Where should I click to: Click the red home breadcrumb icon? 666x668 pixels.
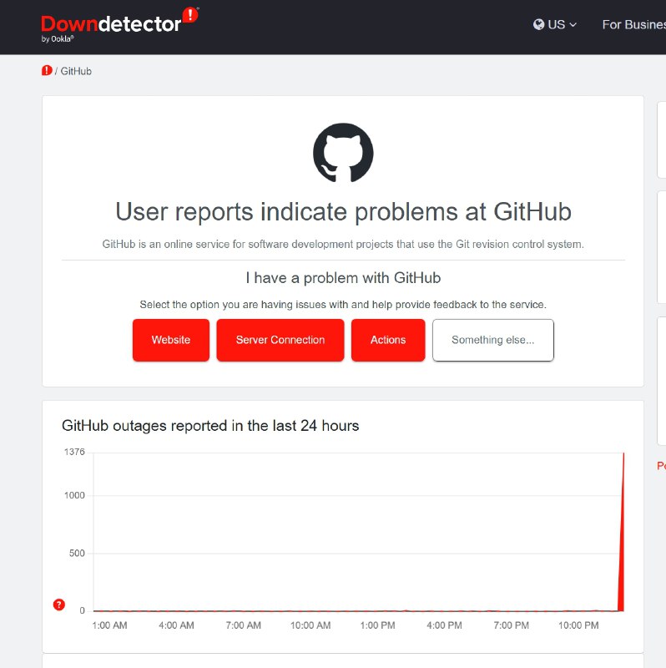tap(47, 71)
